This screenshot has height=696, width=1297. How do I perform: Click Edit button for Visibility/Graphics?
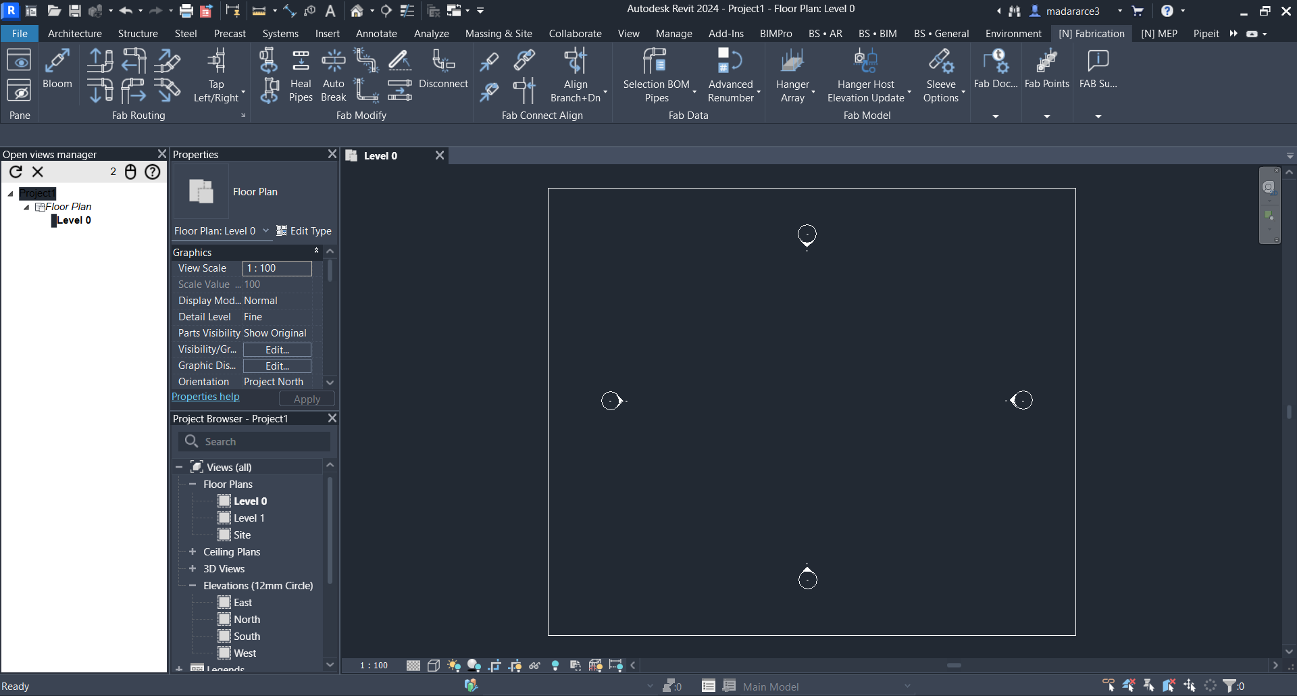tap(277, 349)
